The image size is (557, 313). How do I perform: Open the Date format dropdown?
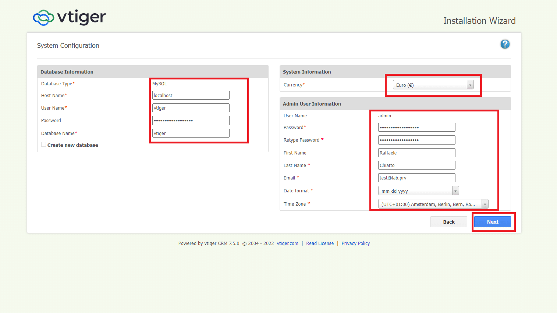tap(418, 191)
